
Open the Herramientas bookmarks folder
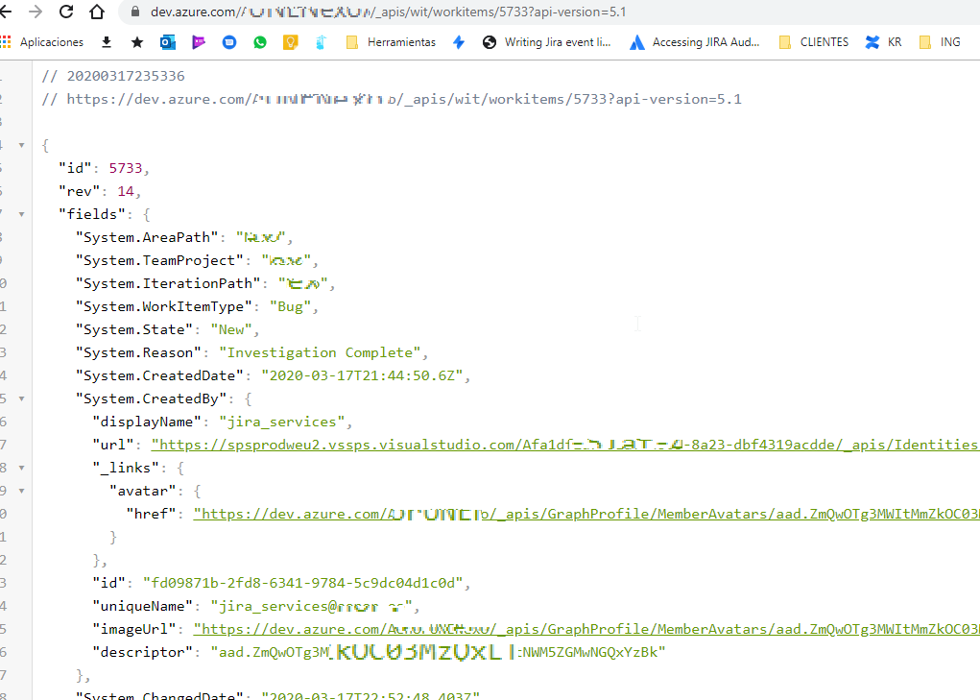(x=392, y=42)
